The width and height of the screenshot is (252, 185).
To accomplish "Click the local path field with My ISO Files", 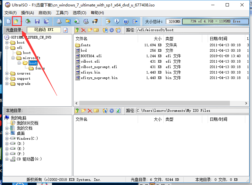I will tap(193, 111).
